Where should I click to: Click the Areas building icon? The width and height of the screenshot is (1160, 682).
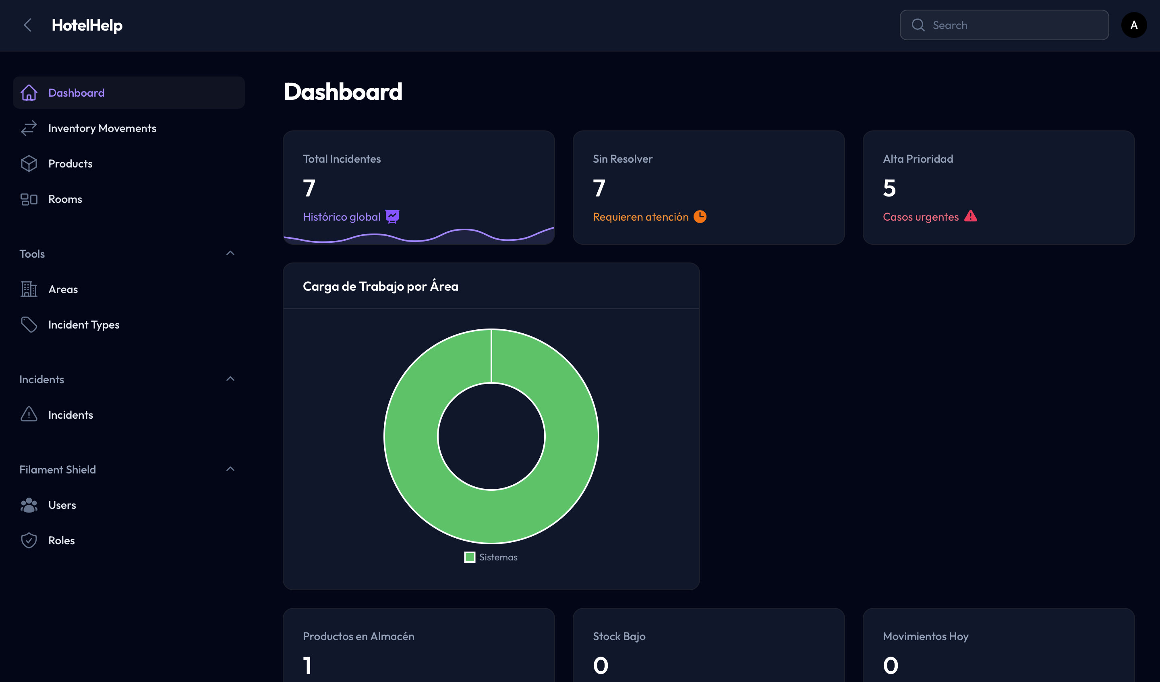pyautogui.click(x=29, y=289)
